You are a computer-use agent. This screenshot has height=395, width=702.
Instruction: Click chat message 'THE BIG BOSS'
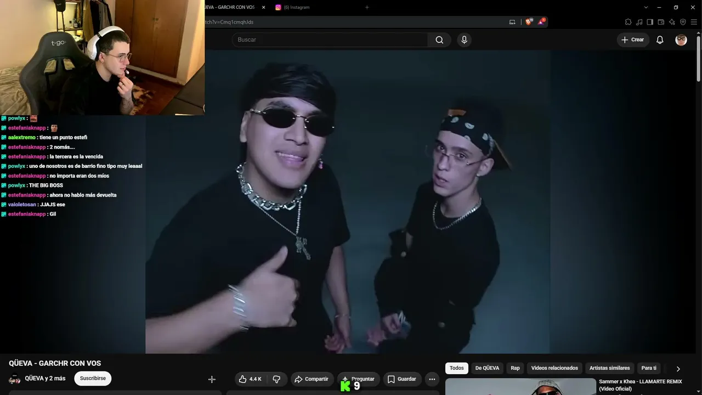(46, 185)
